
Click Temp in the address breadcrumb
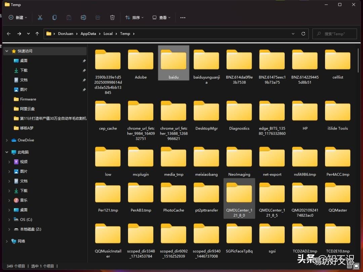(x=125, y=34)
